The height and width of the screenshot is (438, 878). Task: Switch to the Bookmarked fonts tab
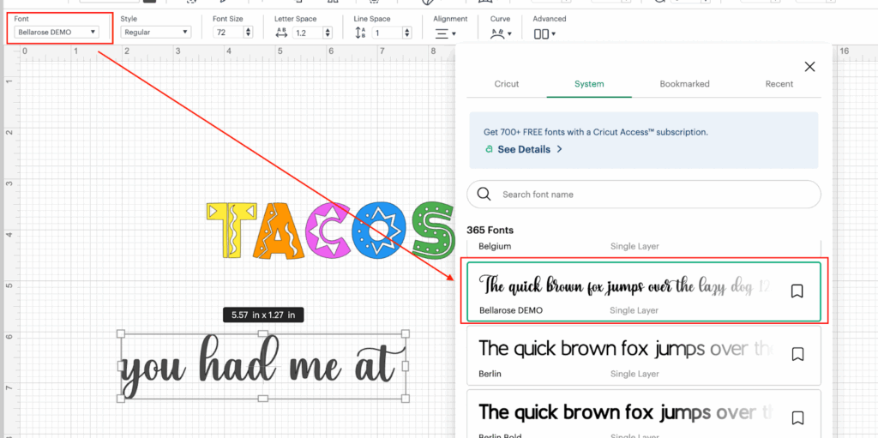tap(684, 84)
